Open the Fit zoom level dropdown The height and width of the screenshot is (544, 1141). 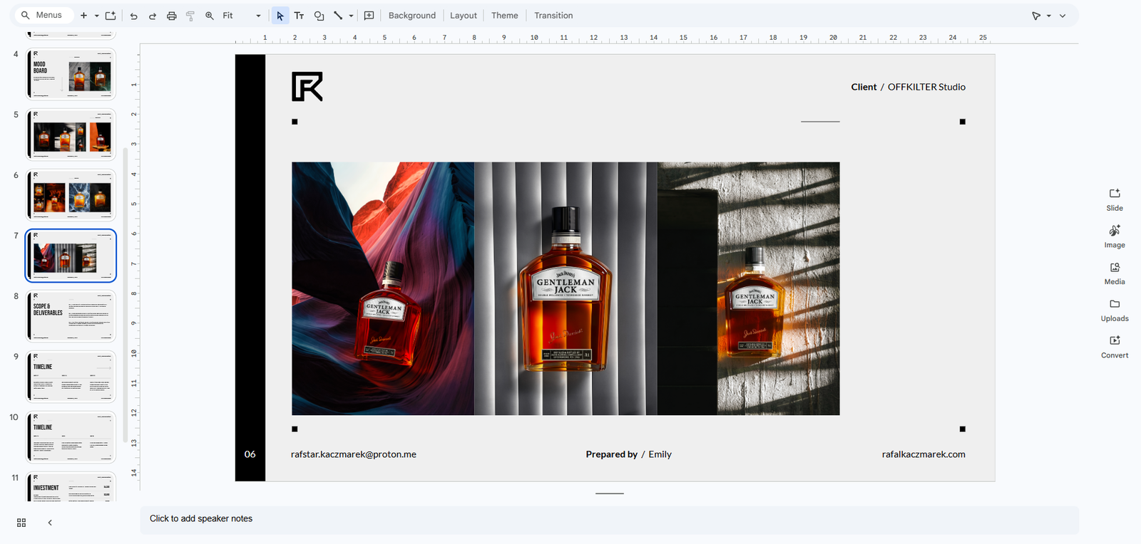242,16
